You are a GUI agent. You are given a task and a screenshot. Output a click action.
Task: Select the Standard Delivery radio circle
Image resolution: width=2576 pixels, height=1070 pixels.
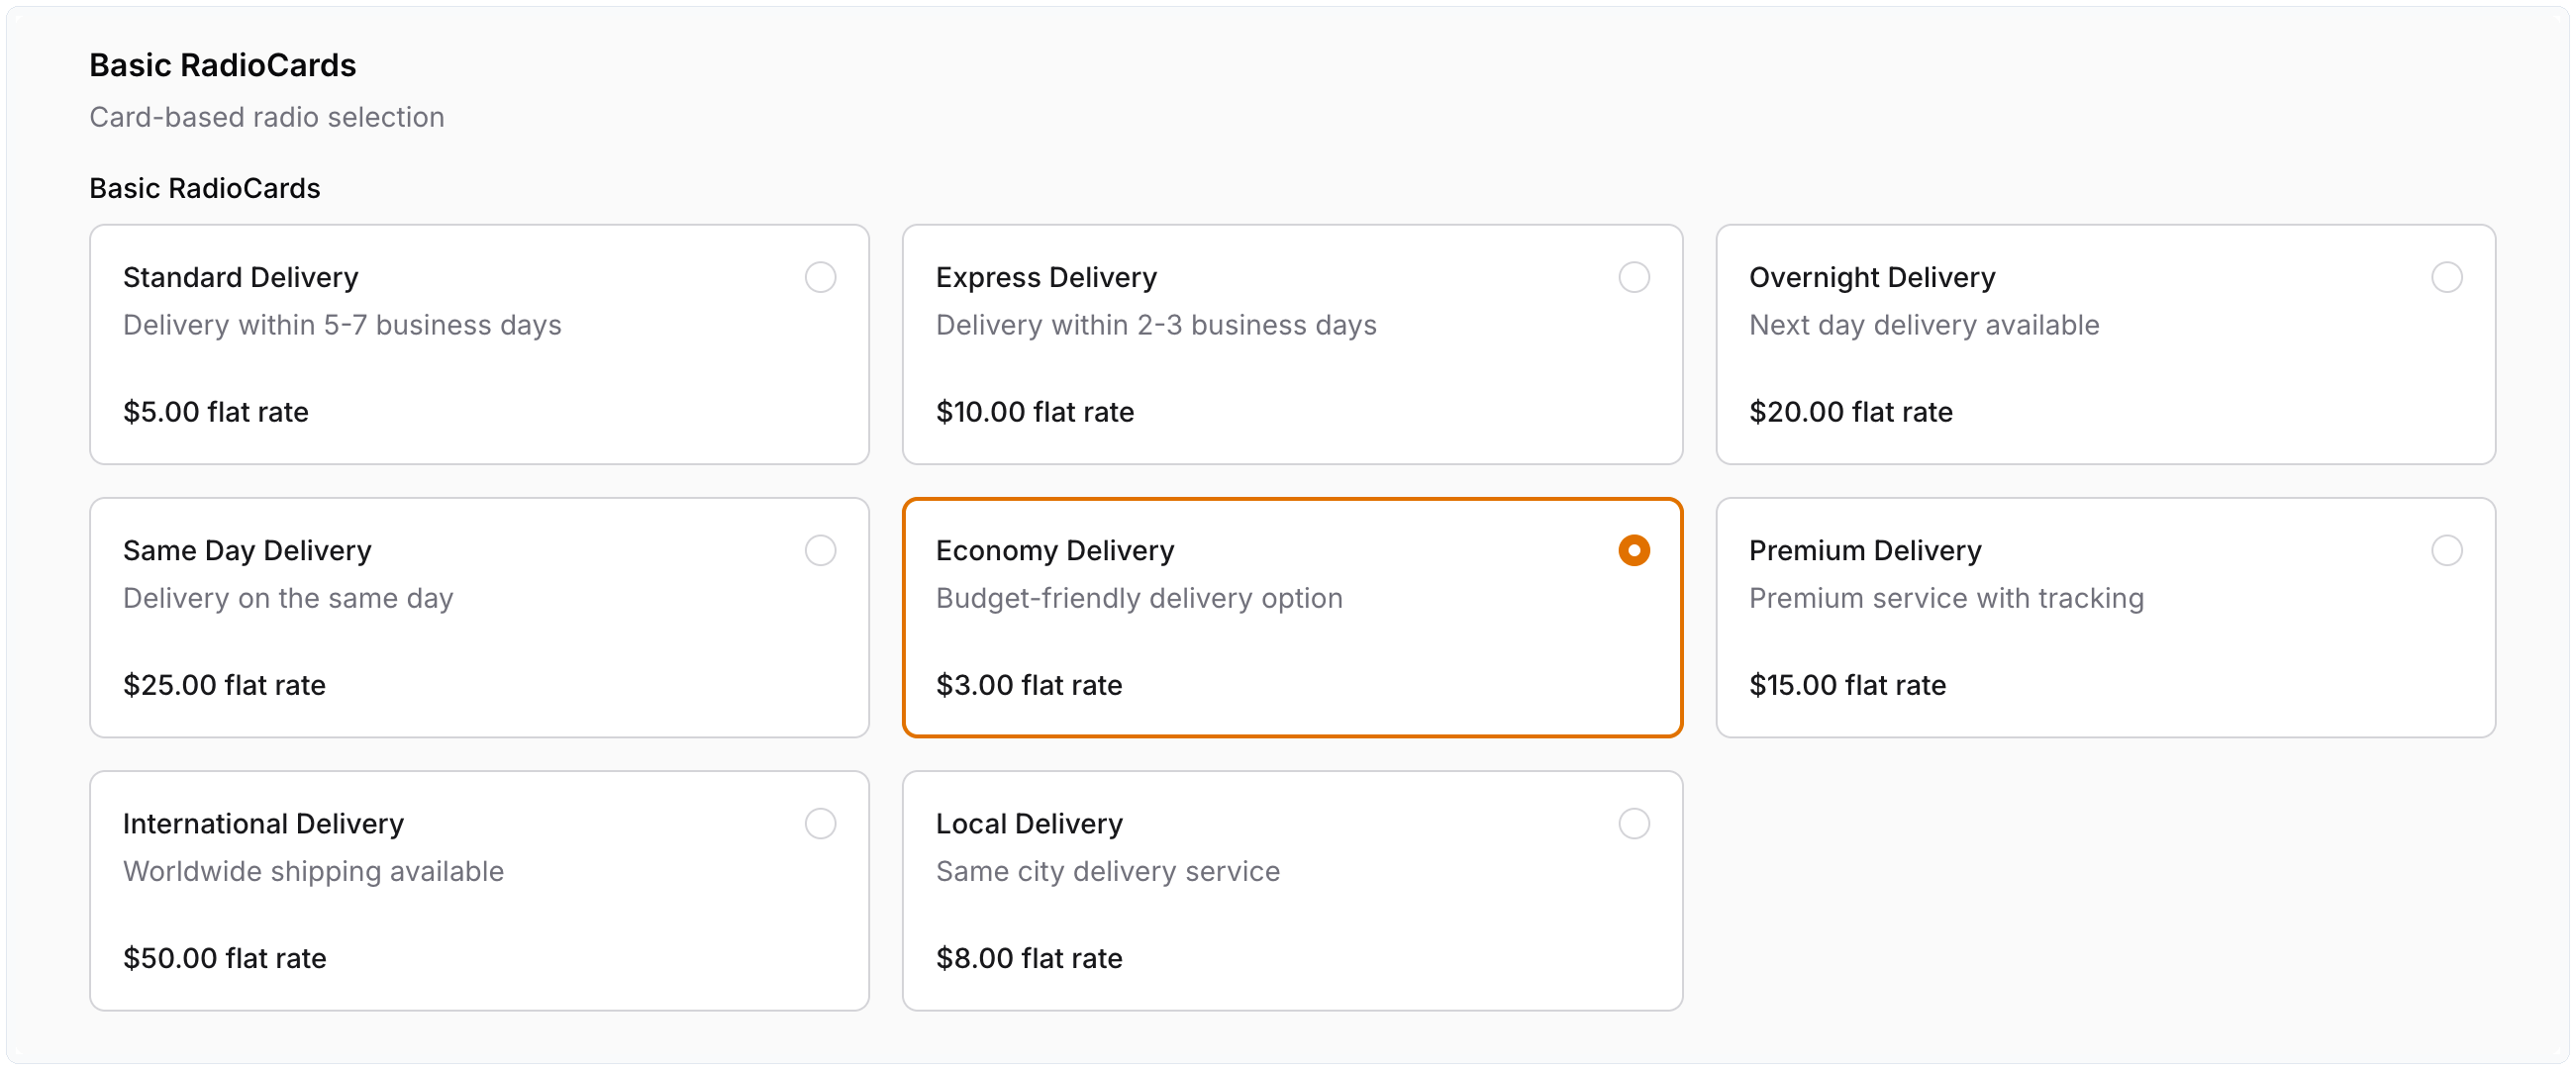(x=820, y=277)
